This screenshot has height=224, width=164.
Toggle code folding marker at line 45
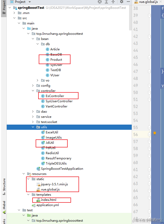click(149, 57)
